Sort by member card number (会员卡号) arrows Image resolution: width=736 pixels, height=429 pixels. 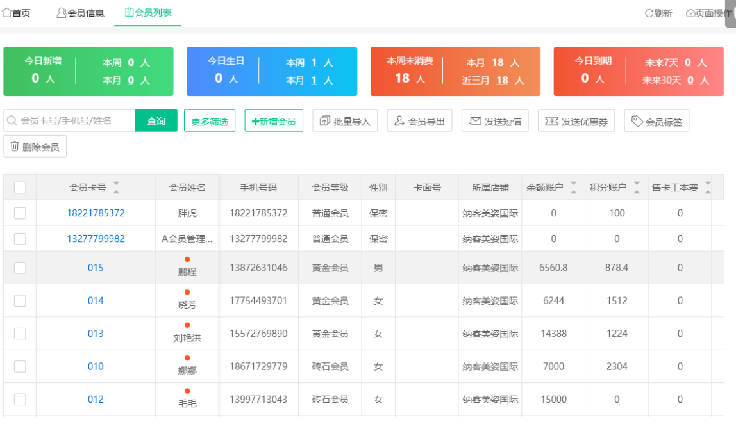[x=116, y=188]
